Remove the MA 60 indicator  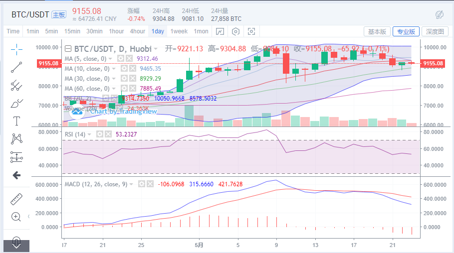tap(133, 88)
